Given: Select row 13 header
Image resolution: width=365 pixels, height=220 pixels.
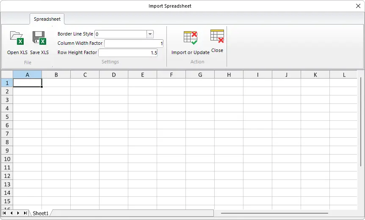Looking at the screenshot, I should pyautogui.click(x=7, y=184).
